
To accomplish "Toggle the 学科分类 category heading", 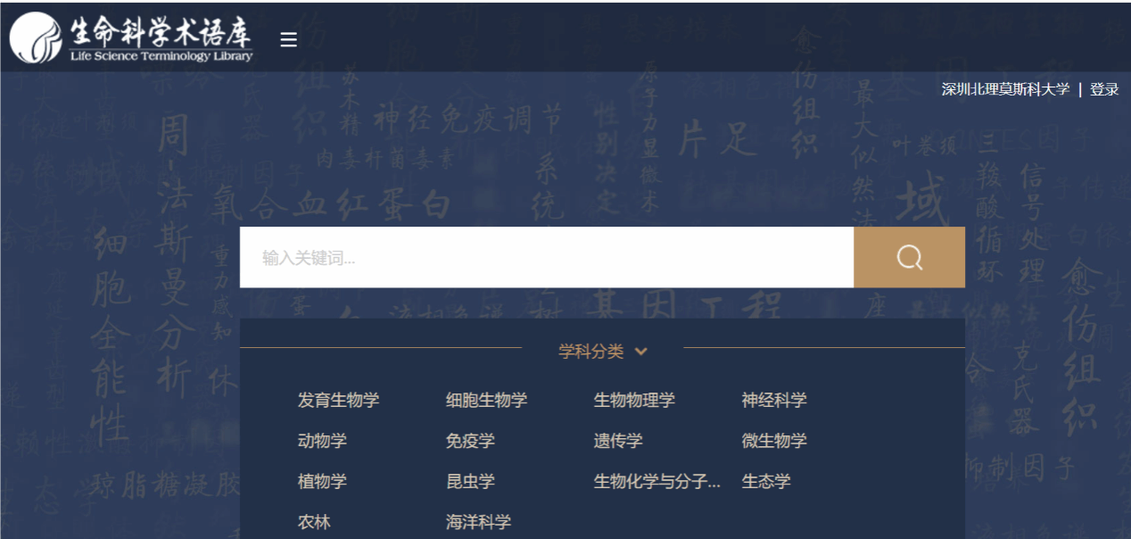I will (x=590, y=352).
